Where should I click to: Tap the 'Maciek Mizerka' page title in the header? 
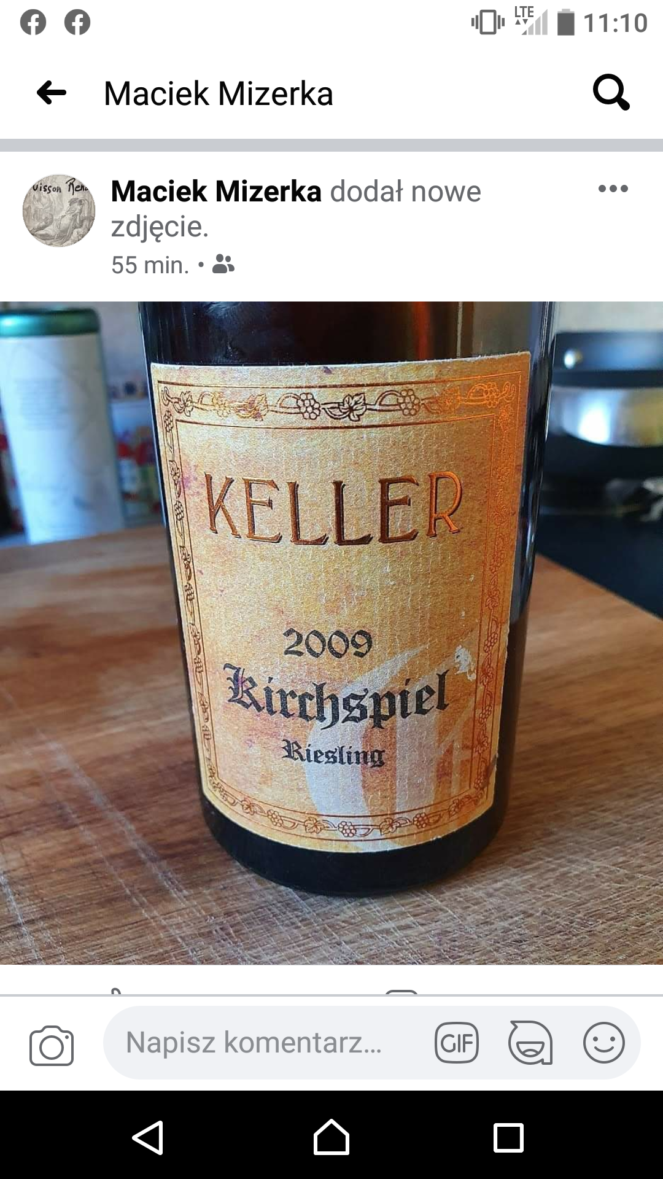click(219, 93)
